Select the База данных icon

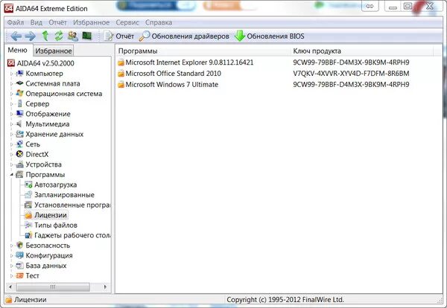pyautogui.click(x=19, y=266)
